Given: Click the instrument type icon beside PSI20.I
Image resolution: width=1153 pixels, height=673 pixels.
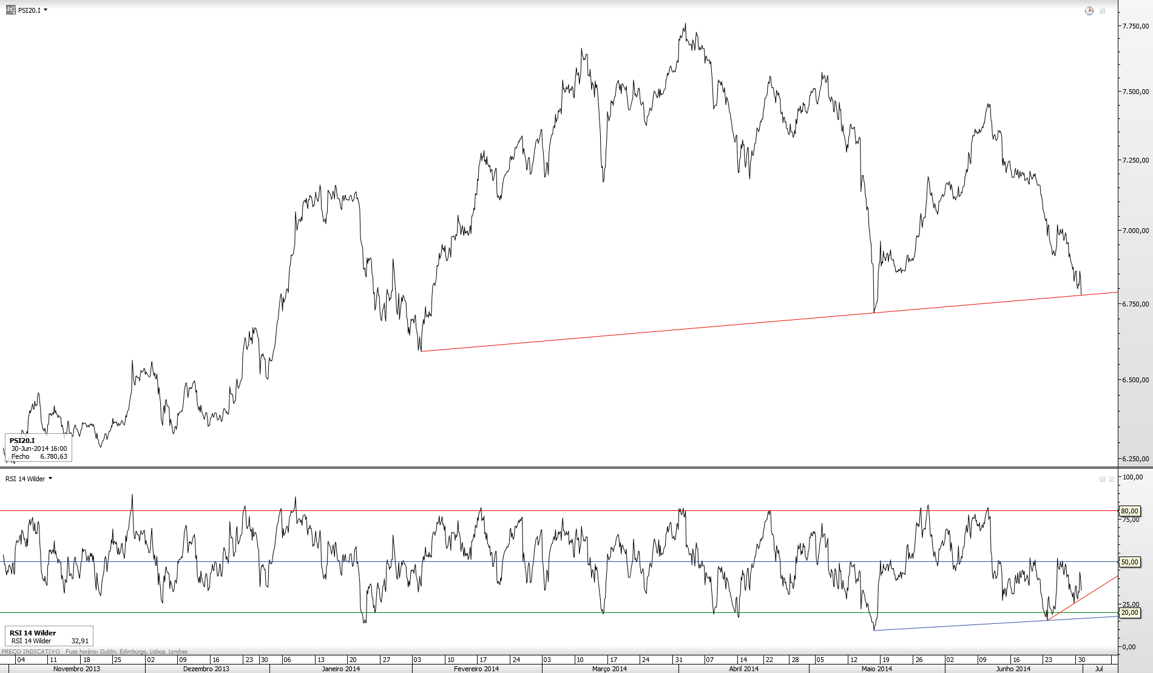Looking at the screenshot, I should pos(10,10).
